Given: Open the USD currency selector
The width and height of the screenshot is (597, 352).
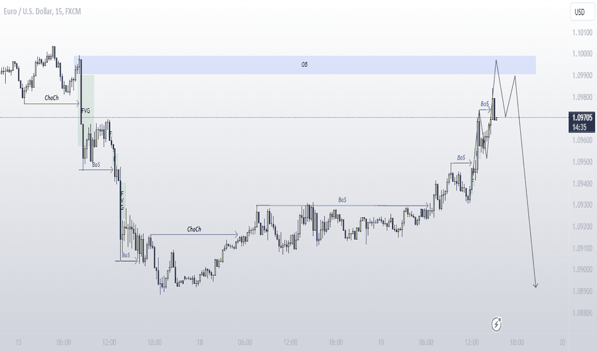Looking at the screenshot, I should click(x=582, y=12).
